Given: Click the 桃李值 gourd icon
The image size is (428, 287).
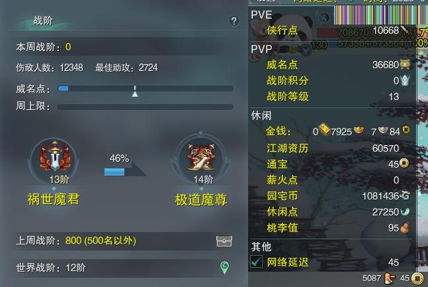Looking at the screenshot, I should 404,227.
